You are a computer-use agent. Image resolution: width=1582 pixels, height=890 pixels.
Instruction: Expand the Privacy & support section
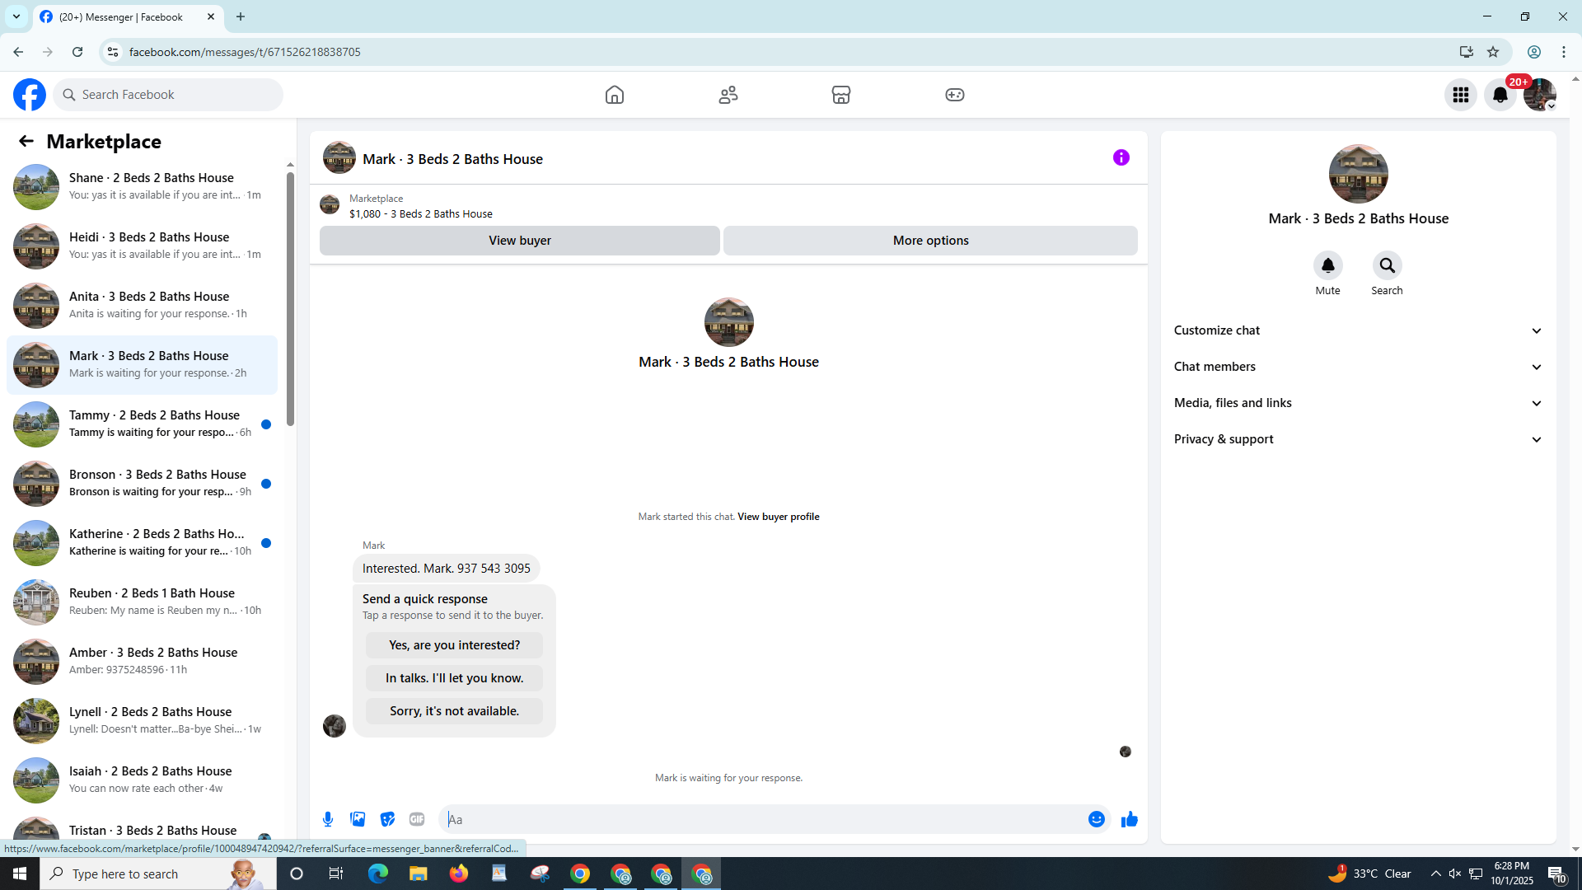pos(1358,439)
